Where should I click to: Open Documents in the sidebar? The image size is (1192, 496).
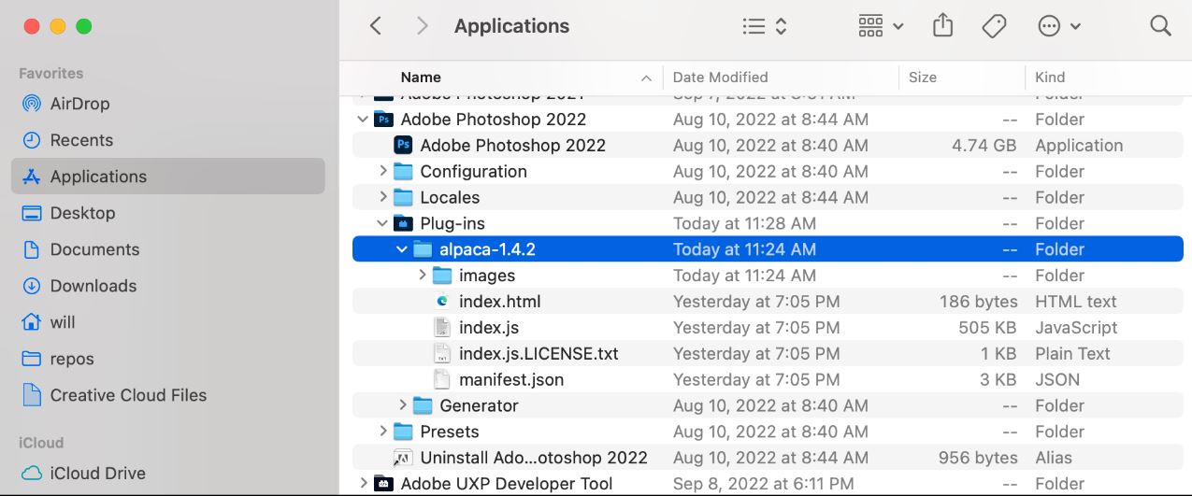coord(167,249)
